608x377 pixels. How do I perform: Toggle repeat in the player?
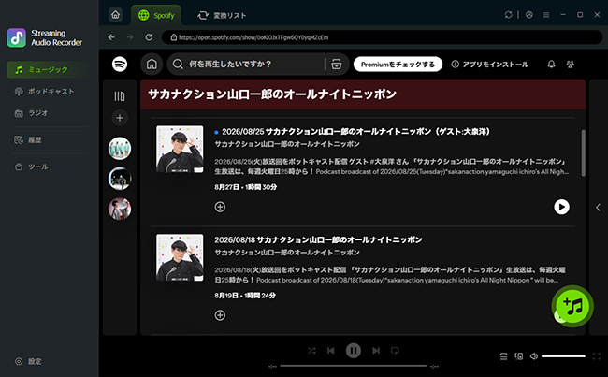pyautogui.click(x=395, y=351)
